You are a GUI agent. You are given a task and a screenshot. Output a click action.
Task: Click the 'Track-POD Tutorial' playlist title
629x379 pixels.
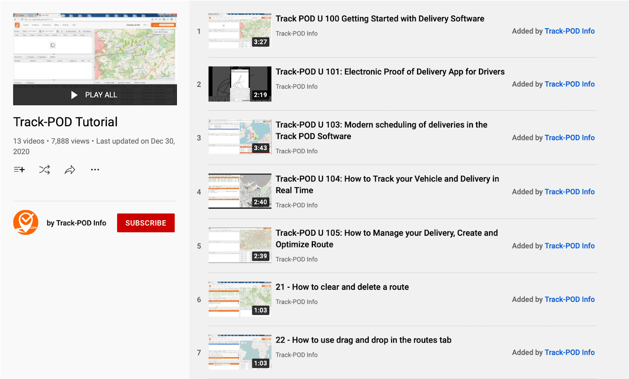65,122
